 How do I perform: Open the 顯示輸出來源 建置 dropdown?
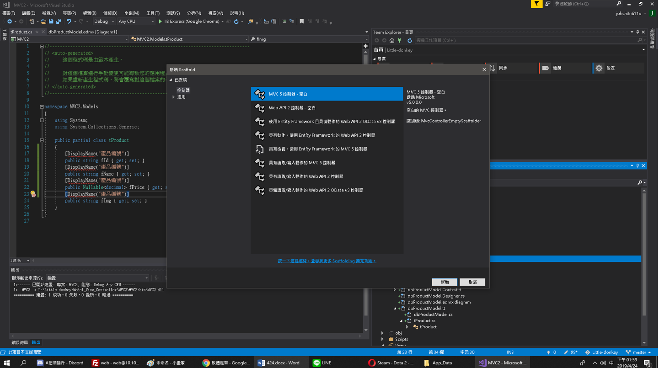98,278
